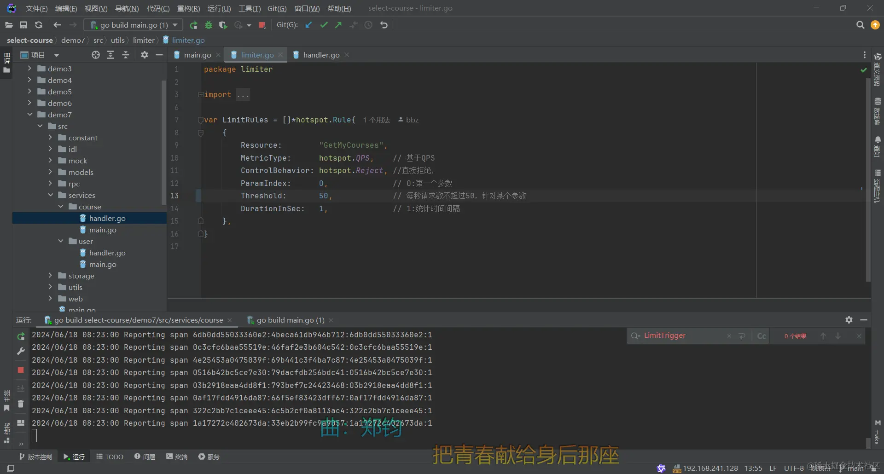Screen dimensions: 884x474
Task: Clear output with trash icon in Run panel
Action: click(21, 404)
